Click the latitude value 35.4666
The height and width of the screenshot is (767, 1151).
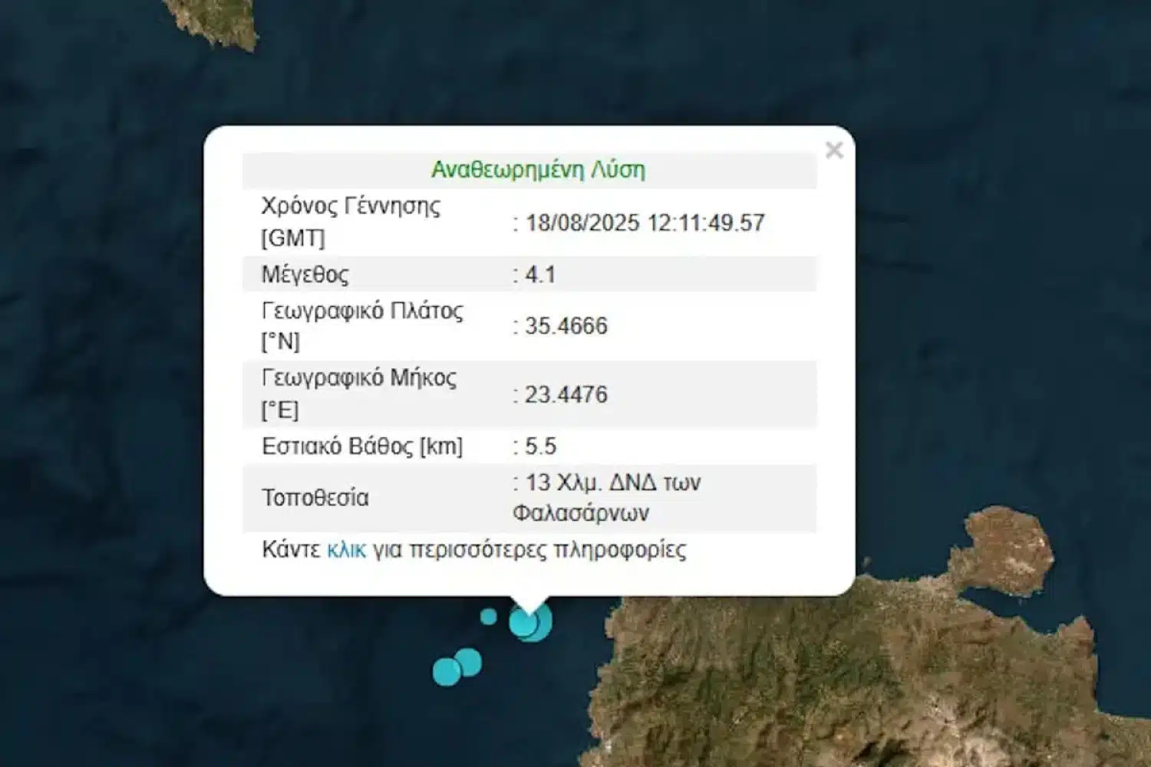(566, 326)
